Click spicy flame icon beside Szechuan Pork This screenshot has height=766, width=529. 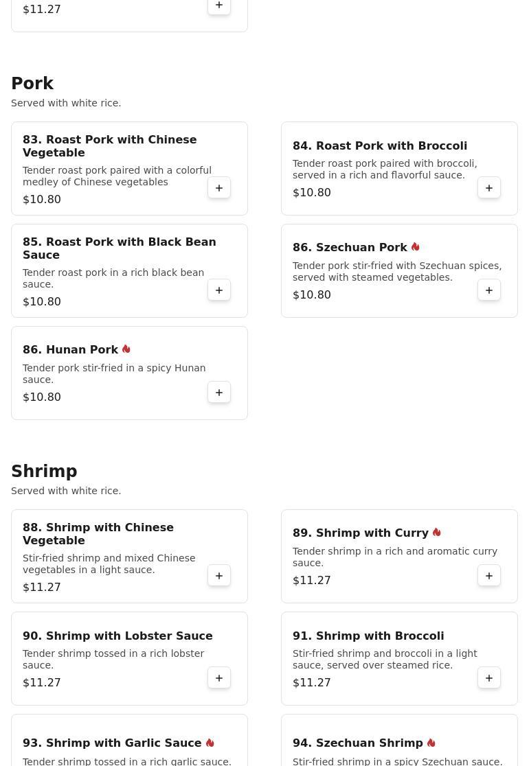416,246
